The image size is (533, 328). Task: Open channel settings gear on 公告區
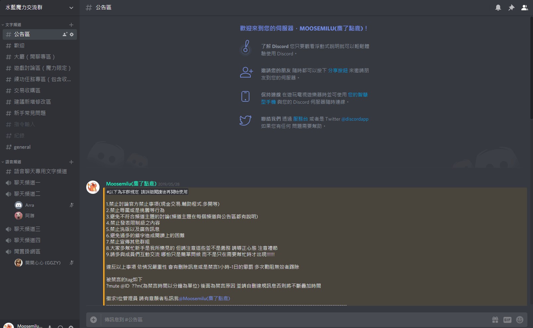click(72, 34)
